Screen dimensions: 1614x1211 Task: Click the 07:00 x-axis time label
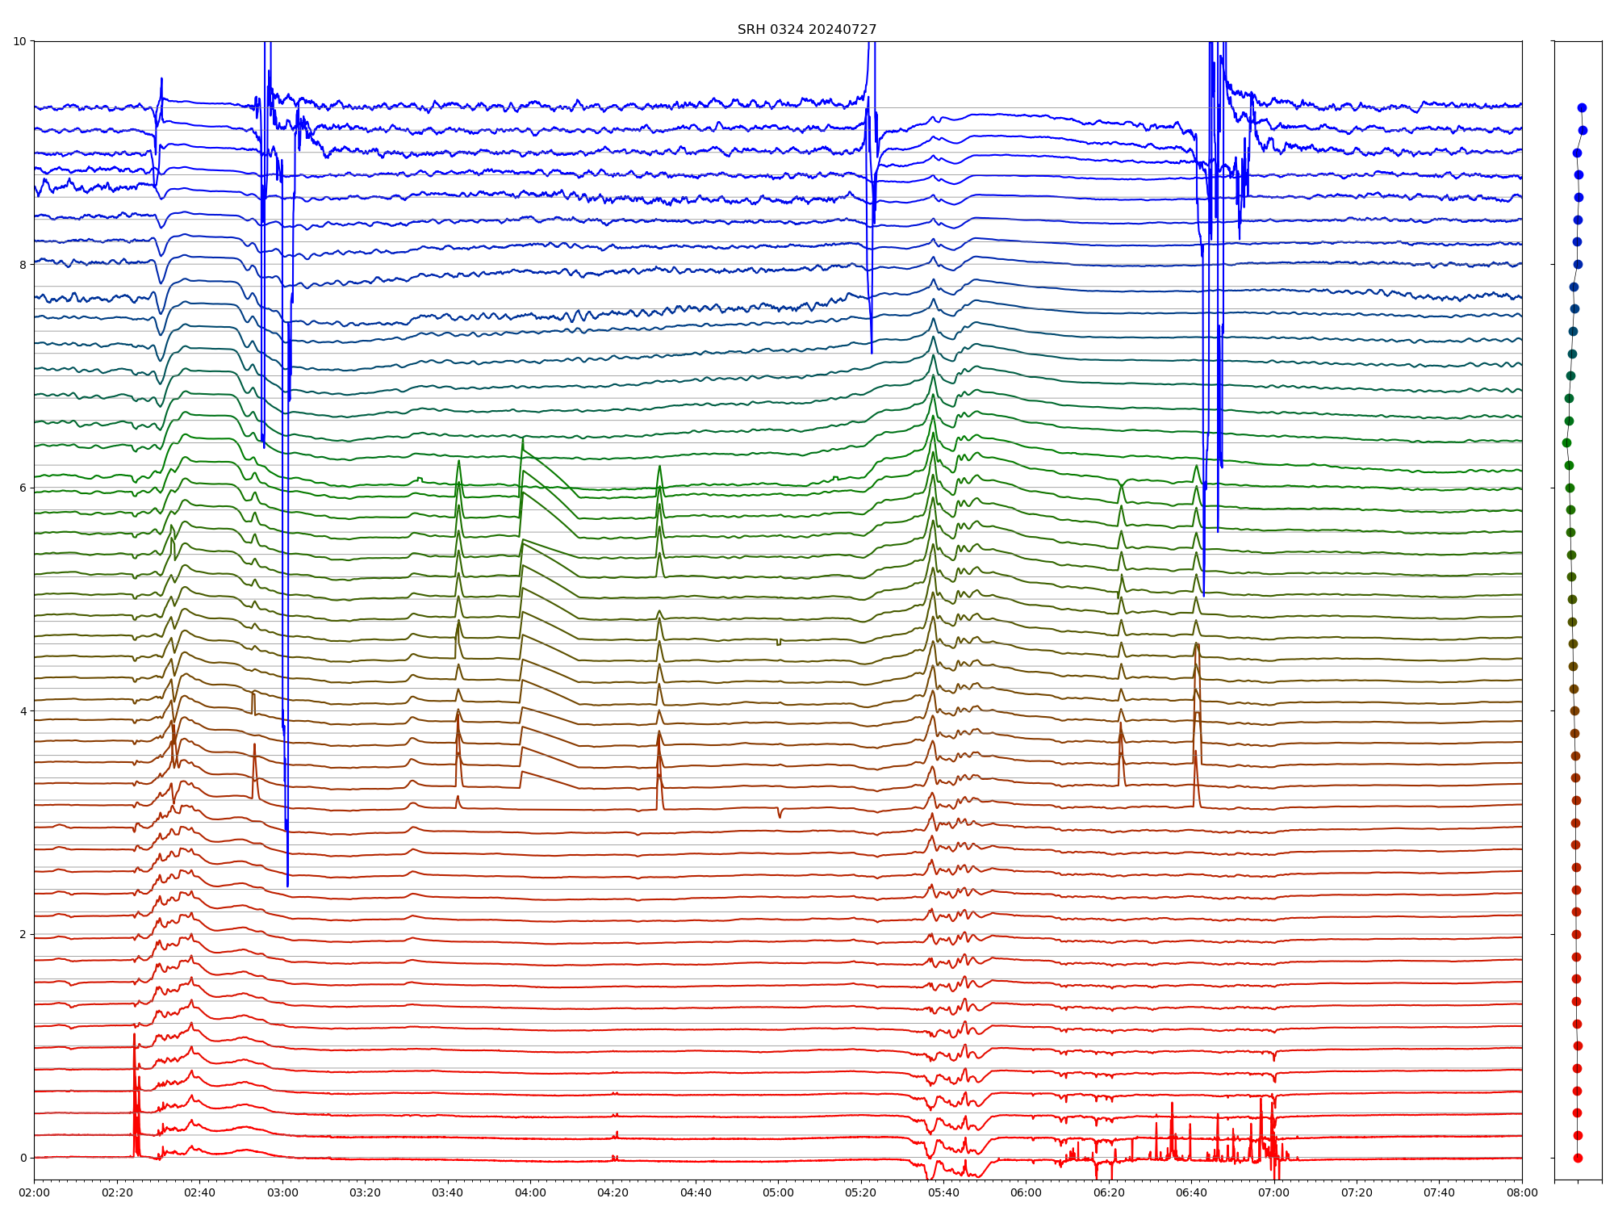pyautogui.click(x=1274, y=1192)
